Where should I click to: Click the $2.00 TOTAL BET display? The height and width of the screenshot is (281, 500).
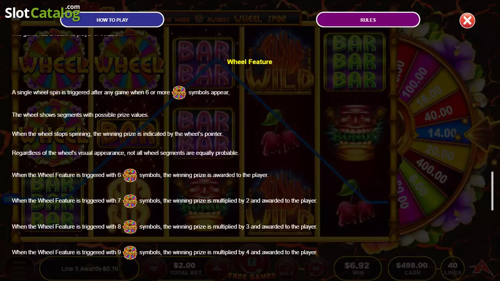(x=185, y=269)
